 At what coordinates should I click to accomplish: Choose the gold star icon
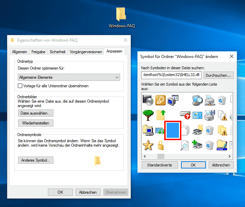pyautogui.click(x=148, y=145)
